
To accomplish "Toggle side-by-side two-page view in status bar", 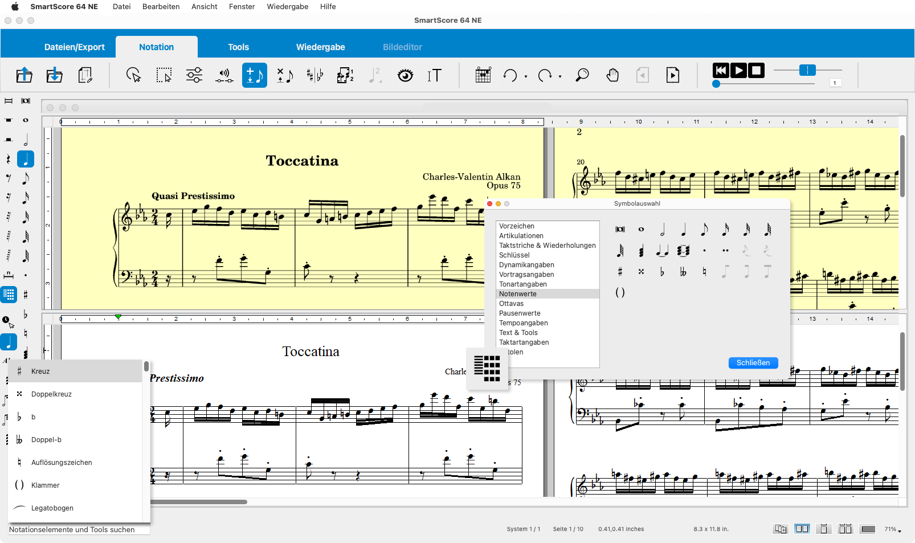I will pos(802,529).
